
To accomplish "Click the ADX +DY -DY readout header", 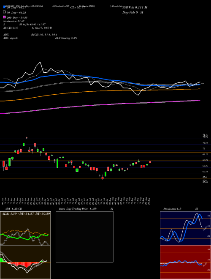I will (26, 213).
